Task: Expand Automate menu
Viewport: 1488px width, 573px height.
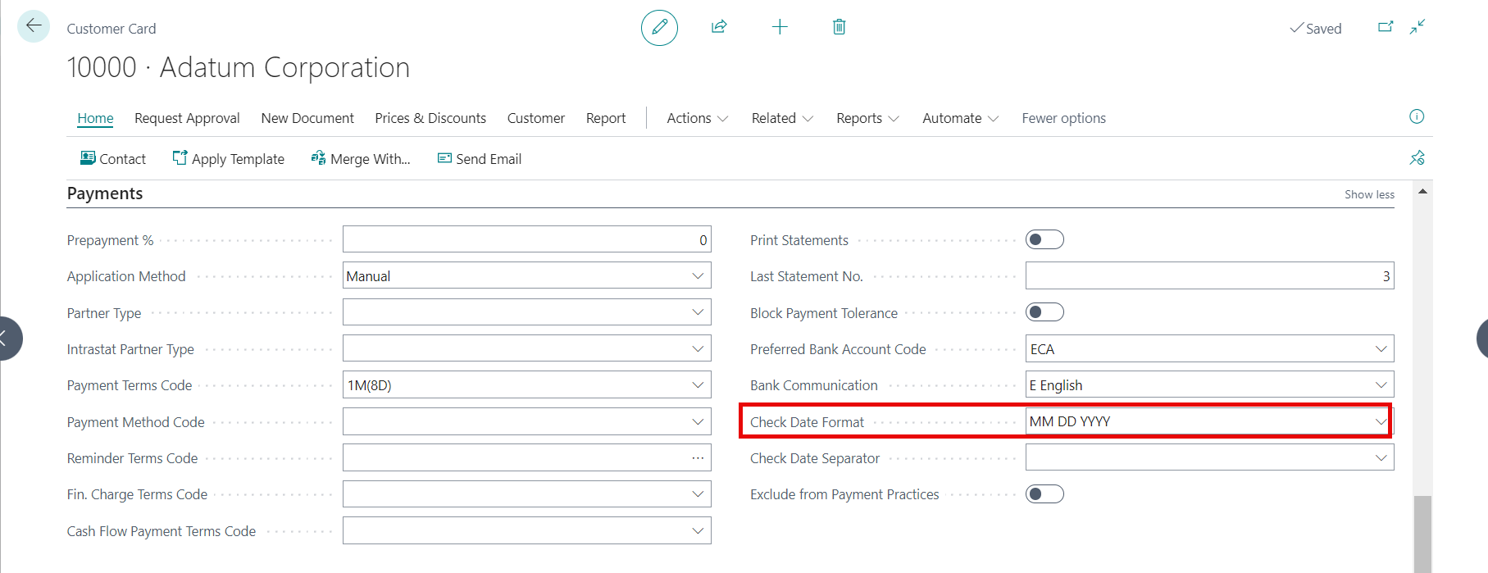Action: 960,118
